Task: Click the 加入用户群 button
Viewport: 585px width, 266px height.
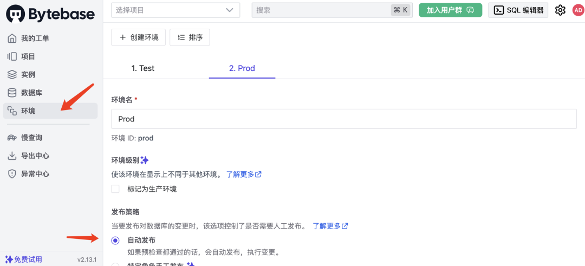Action: [450, 10]
